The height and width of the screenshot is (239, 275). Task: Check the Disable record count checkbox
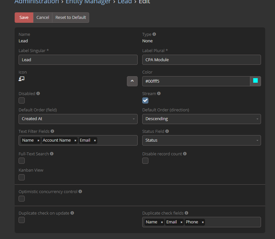(145, 161)
